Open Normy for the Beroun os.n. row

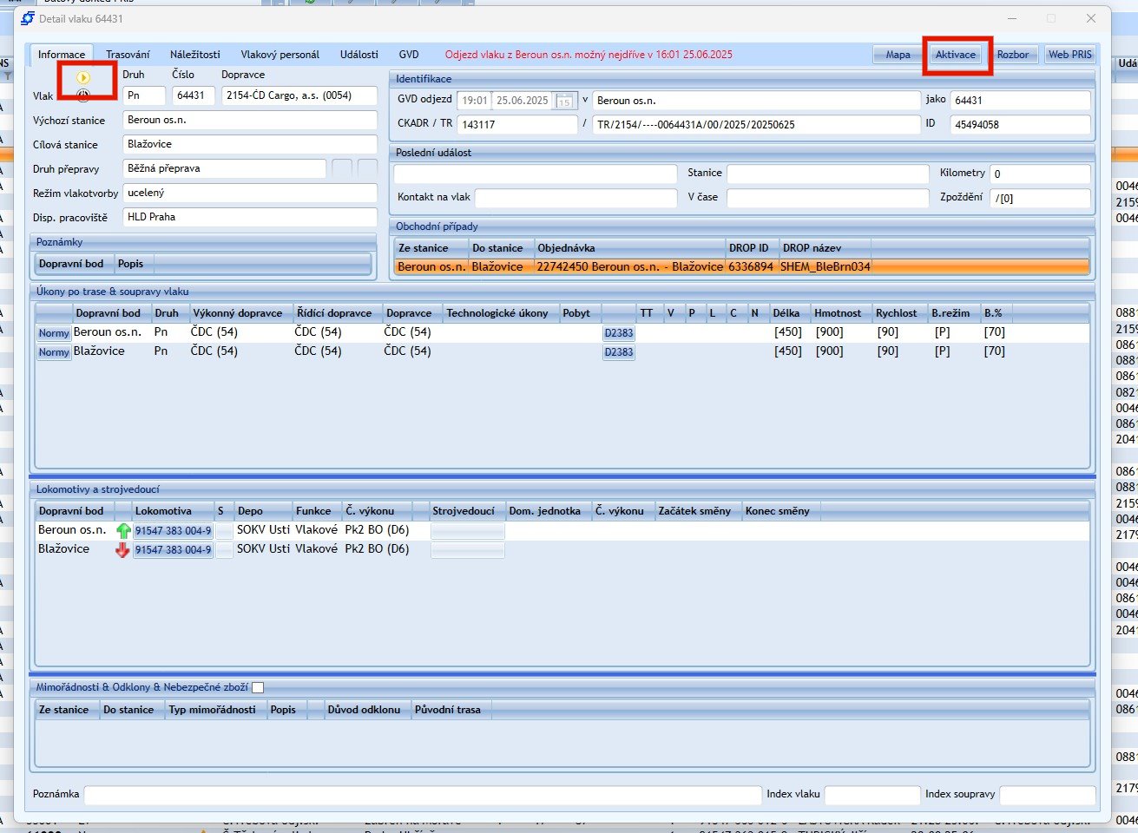coord(53,333)
